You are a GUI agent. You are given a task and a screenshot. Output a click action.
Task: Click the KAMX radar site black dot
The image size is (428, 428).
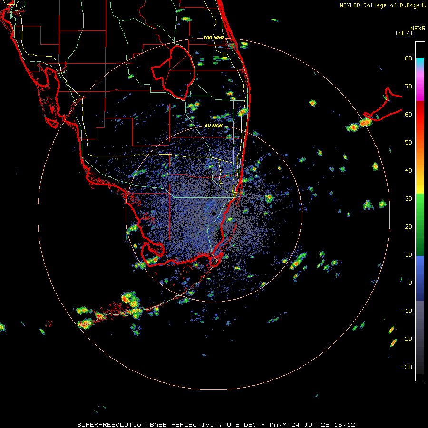214,214
